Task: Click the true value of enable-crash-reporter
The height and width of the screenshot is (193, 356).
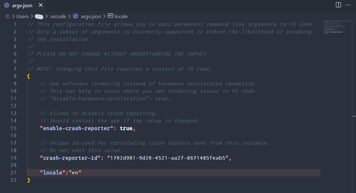Action: tap(126, 128)
